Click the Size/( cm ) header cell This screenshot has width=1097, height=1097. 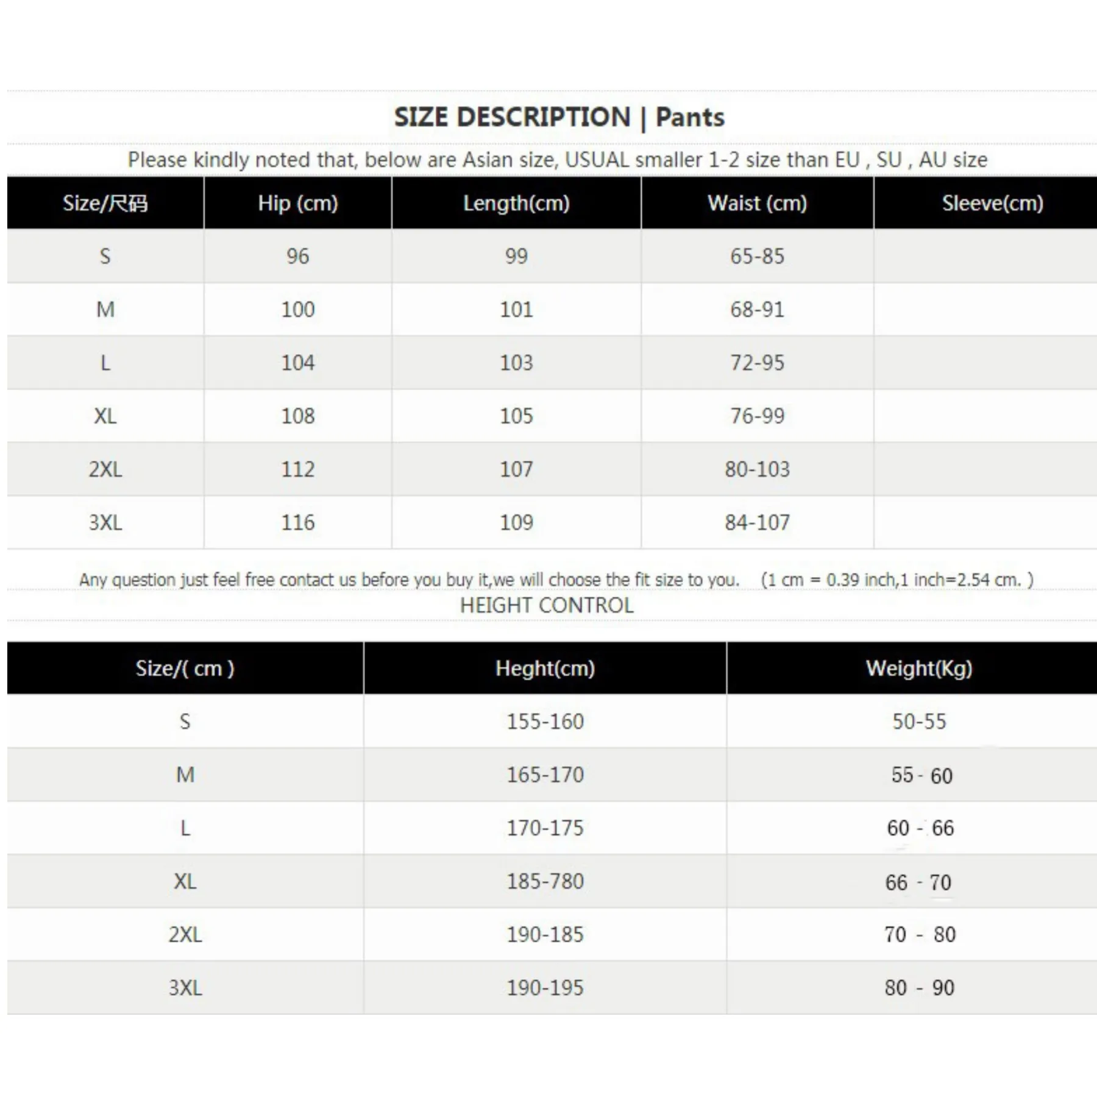tap(185, 669)
